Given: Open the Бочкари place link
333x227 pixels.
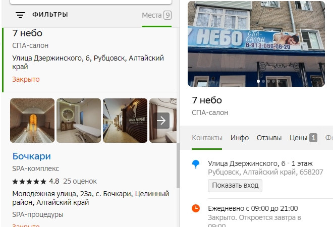Looking at the screenshot, I should 32,156.
